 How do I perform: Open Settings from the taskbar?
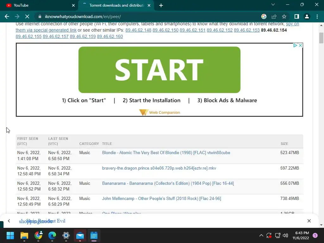pos(66,235)
